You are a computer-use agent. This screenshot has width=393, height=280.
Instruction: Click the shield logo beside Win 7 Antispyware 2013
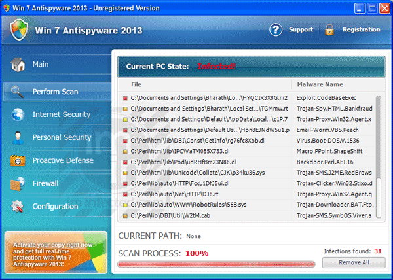coord(19,30)
